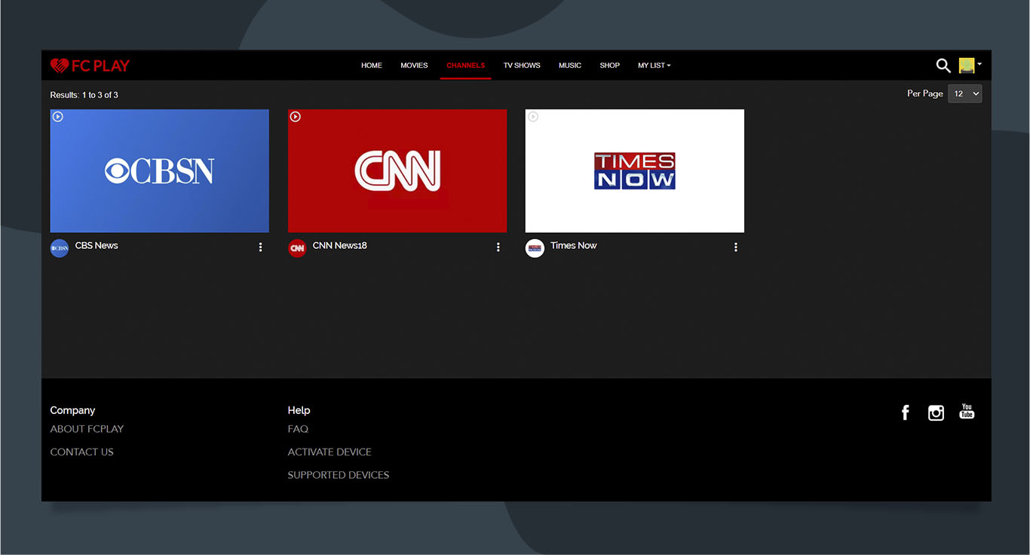Click the Times Now round channel avatar
This screenshot has height=555, width=1030.
[x=535, y=248]
